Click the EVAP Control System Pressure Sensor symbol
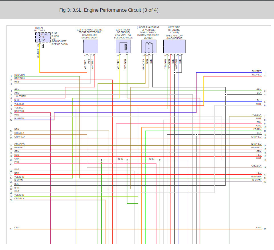The image size is (274, 250). tap(149, 46)
